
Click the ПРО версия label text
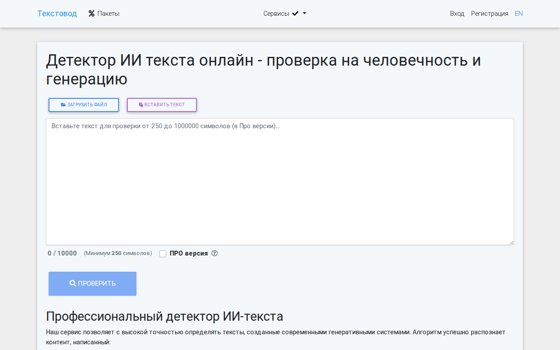pyautogui.click(x=189, y=253)
